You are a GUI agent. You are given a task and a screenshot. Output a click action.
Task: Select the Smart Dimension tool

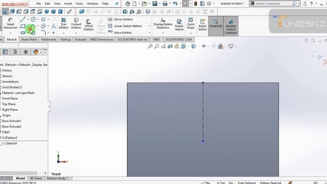10,24
